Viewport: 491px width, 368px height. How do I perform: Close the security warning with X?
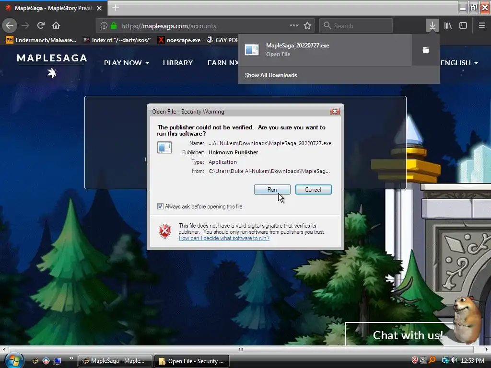pos(335,111)
